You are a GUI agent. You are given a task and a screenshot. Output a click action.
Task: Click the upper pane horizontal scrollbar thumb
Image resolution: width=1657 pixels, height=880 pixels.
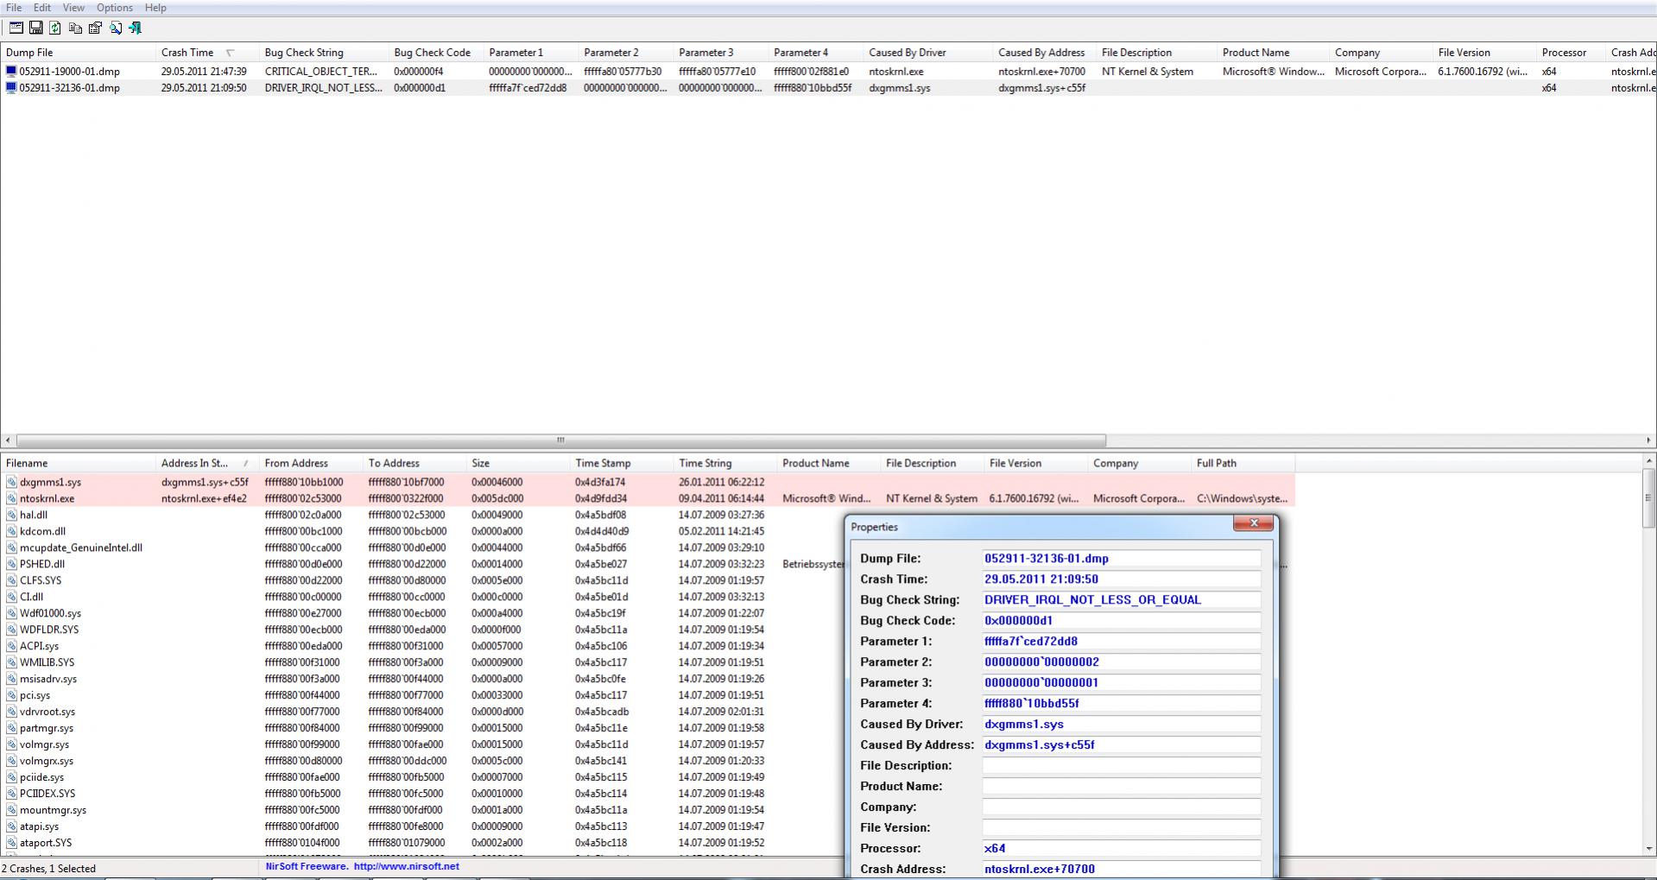[x=560, y=440]
